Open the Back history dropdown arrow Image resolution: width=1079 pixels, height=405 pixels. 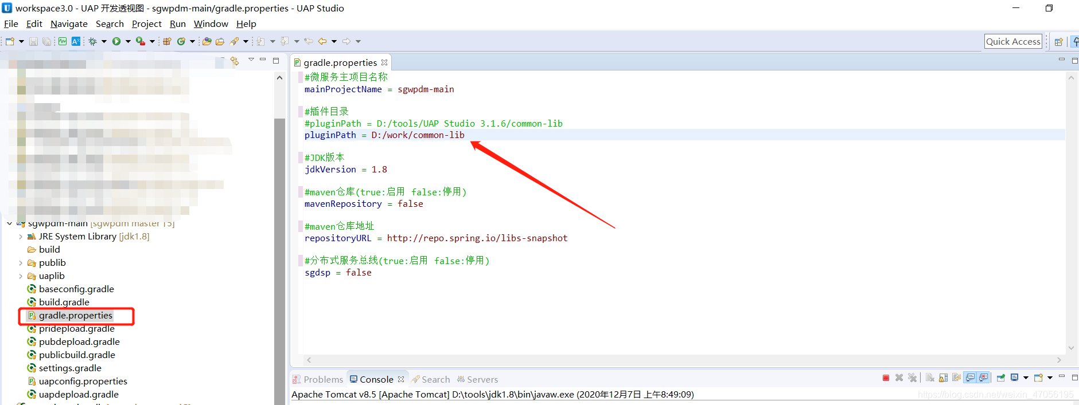pos(334,41)
